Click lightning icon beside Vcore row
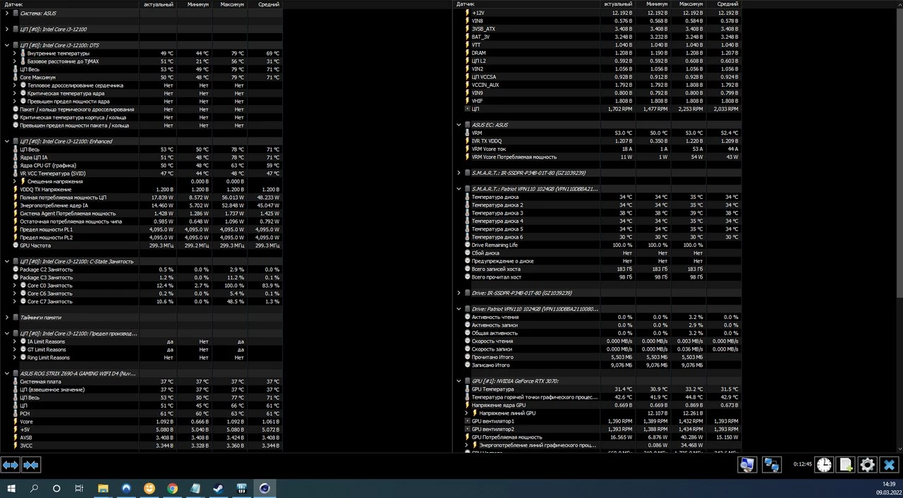This screenshot has height=498, width=903. pyautogui.click(x=16, y=422)
